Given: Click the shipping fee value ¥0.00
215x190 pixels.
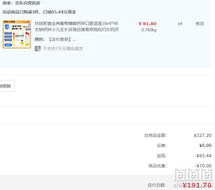Looking at the screenshot, I should 205,146.
